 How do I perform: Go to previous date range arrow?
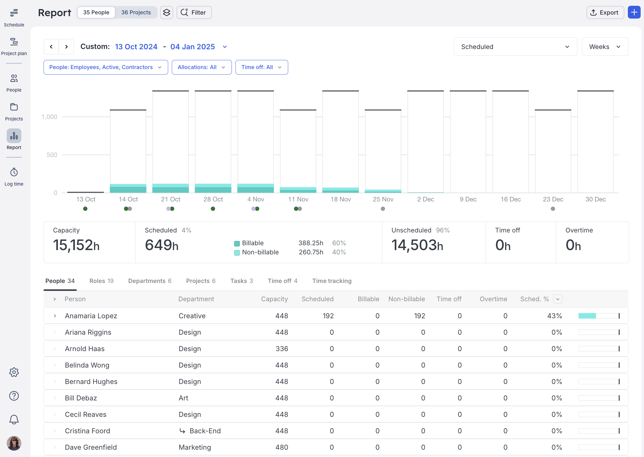click(51, 47)
